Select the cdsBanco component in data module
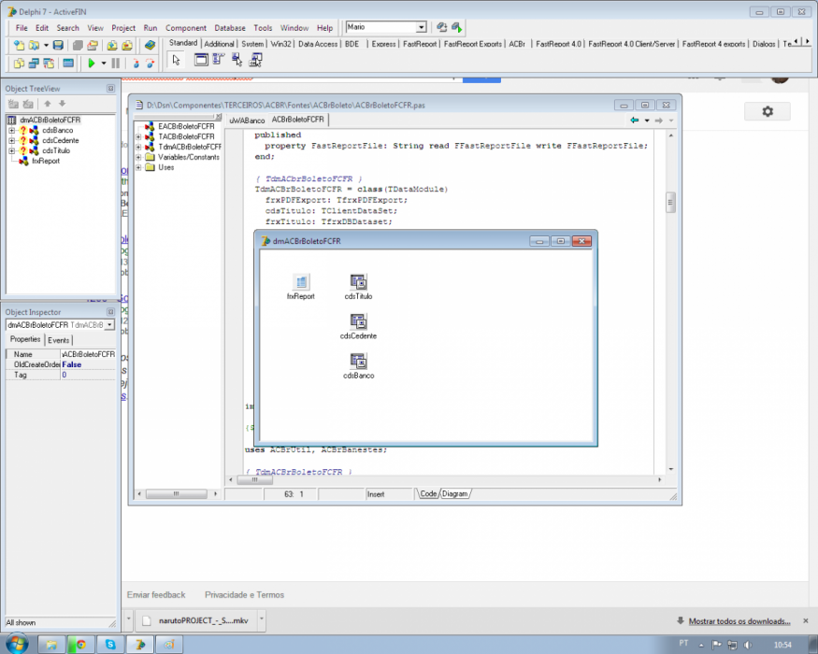The height and width of the screenshot is (654, 818). 358,366
